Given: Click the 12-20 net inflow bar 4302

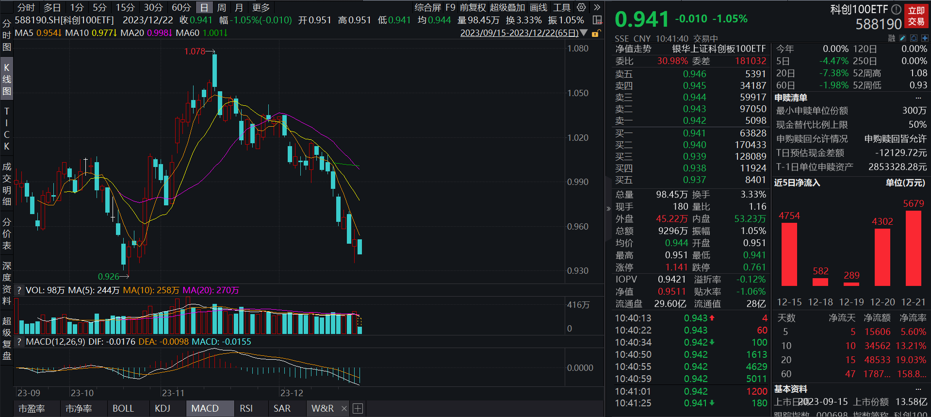Looking at the screenshot, I should 882,257.
